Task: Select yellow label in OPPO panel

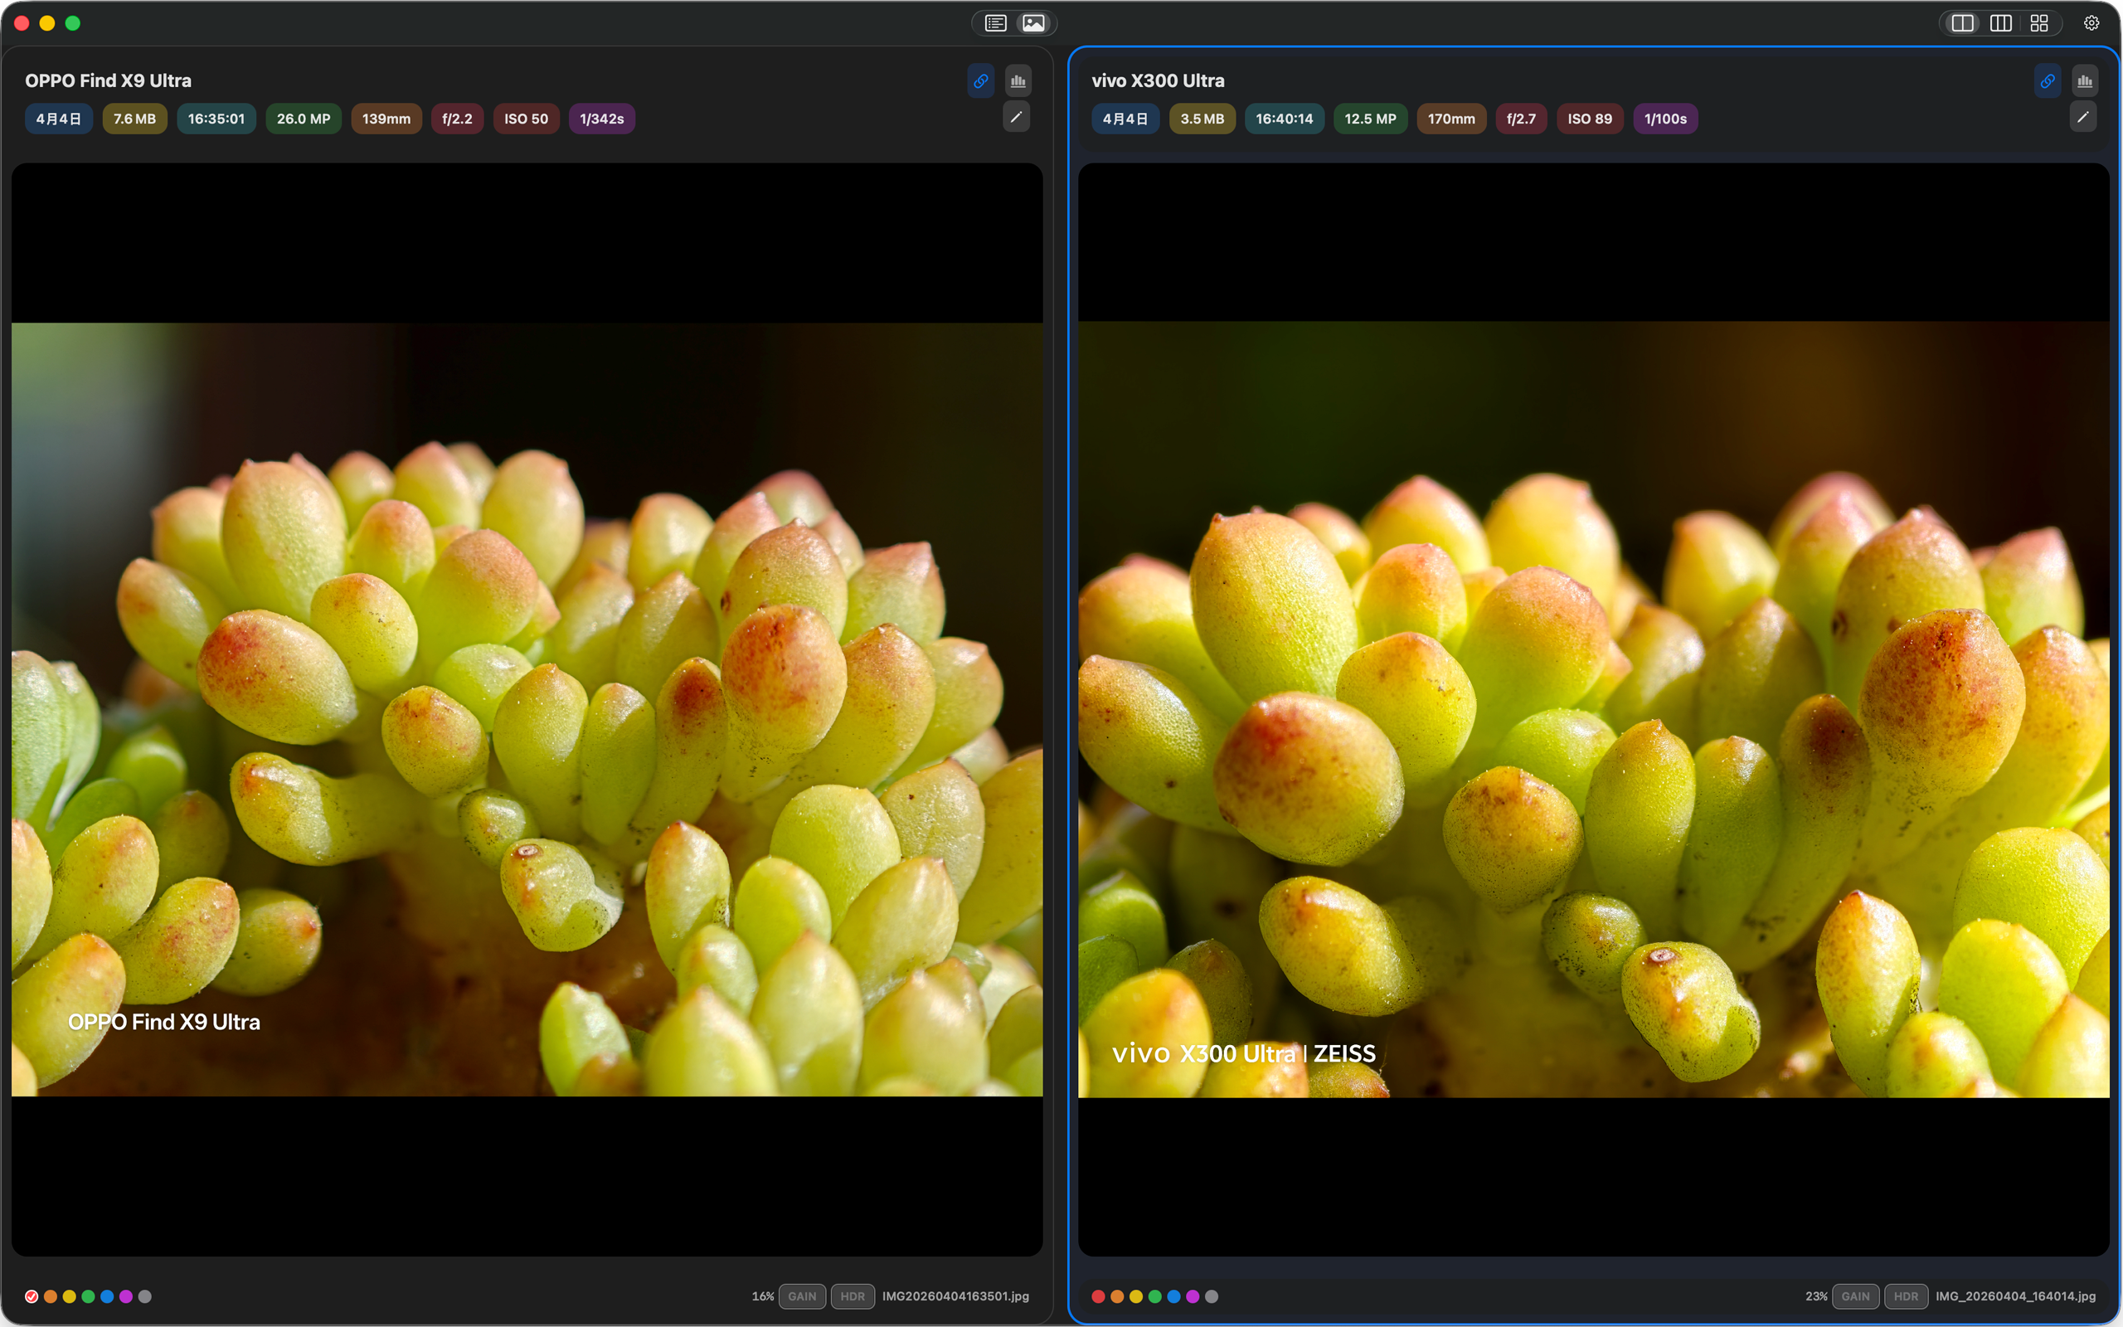Action: (70, 1296)
